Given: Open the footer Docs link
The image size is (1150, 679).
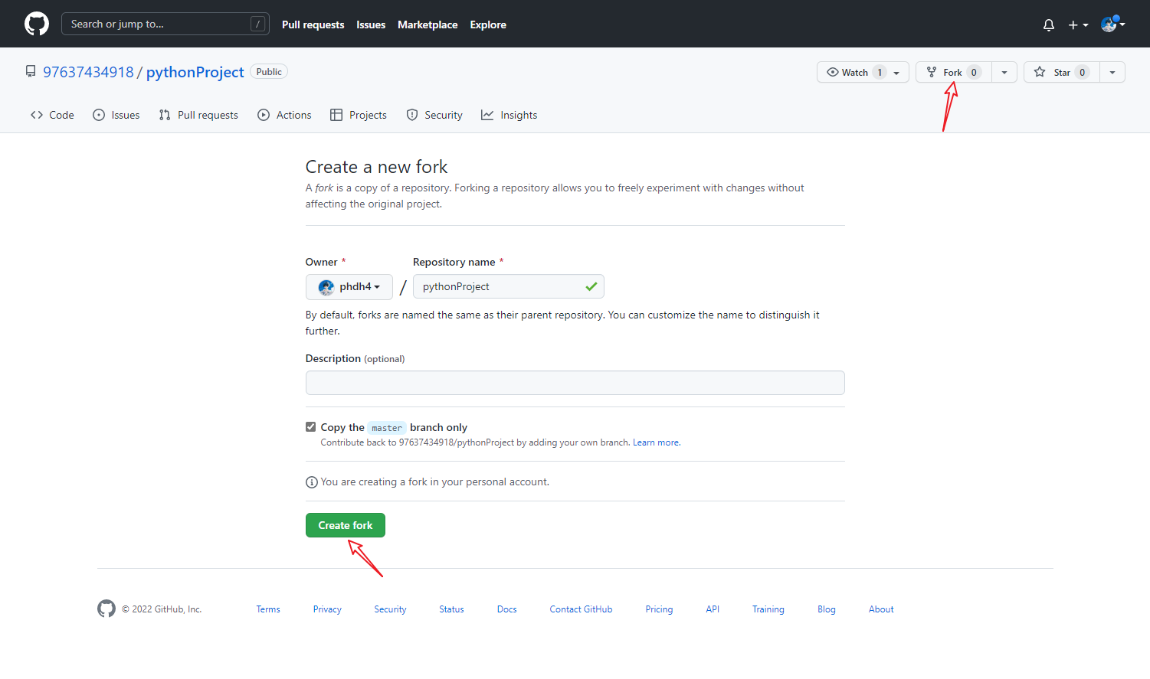Looking at the screenshot, I should click(507, 609).
